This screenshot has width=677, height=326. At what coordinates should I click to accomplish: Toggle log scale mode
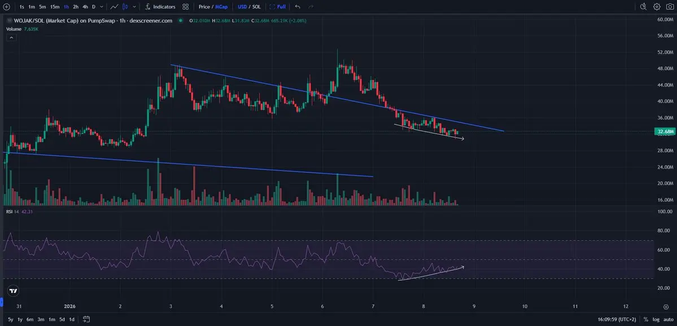click(x=656, y=320)
